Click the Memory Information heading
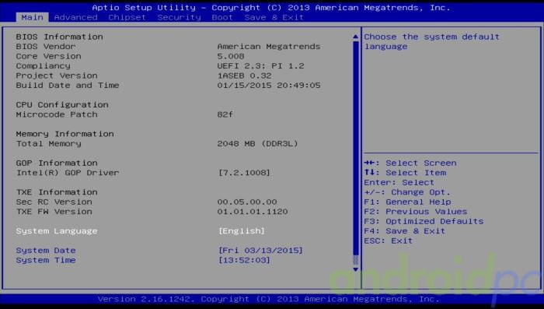This screenshot has height=309, width=544. tap(65, 134)
